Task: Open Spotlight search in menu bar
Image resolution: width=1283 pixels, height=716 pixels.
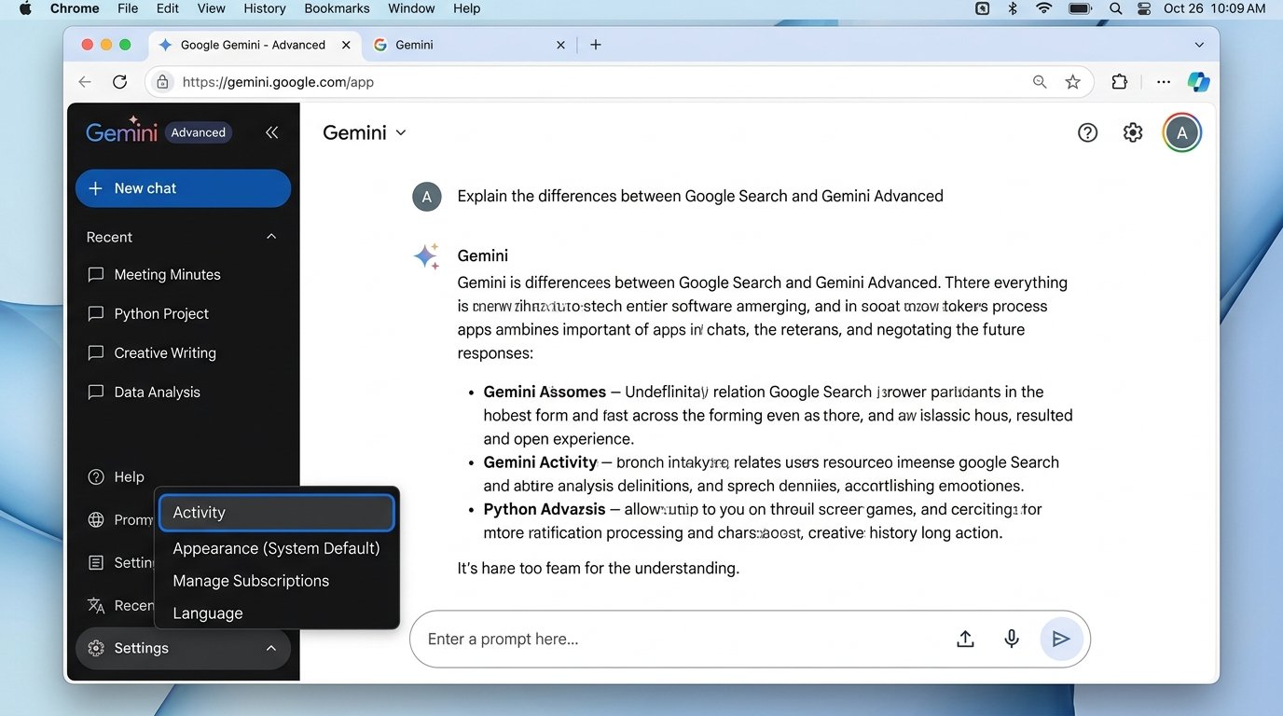Action: pos(1115,8)
